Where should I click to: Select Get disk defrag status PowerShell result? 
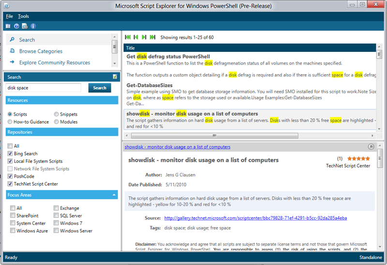[250, 66]
